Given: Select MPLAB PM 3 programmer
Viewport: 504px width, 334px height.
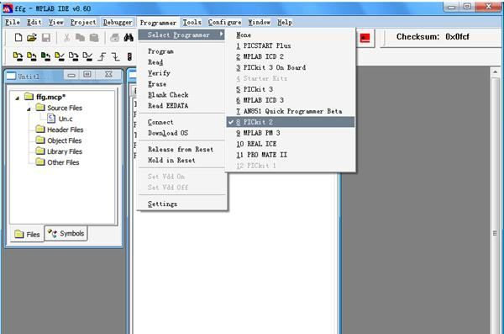Looking at the screenshot, I should click(x=291, y=133).
